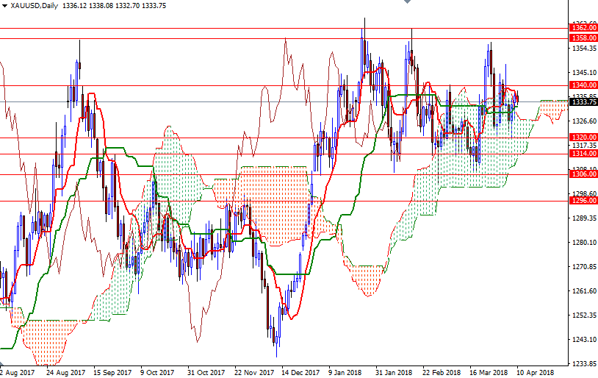
Task: Select 31 Jan 2018 on time axis
Action: (x=394, y=372)
